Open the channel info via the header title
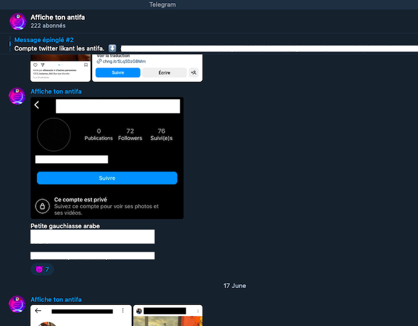This screenshot has width=418, height=326. (57, 18)
